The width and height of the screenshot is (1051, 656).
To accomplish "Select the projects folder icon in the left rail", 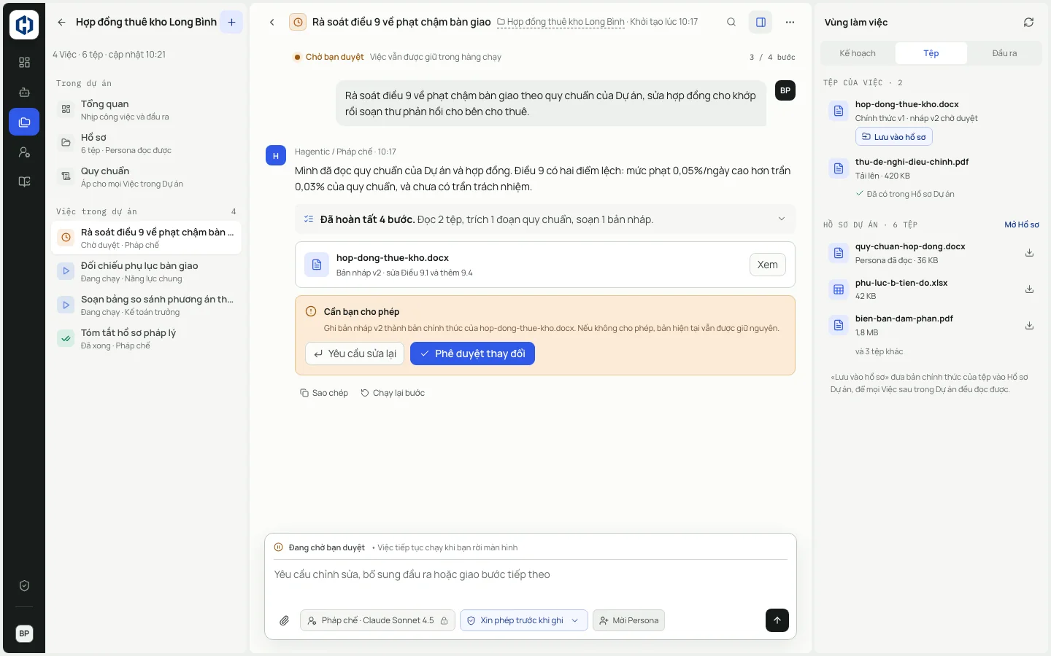I will pos(24,122).
